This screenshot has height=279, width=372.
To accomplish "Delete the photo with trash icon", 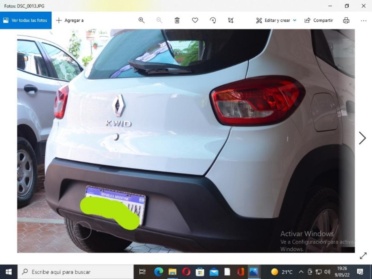I will 177,20.
